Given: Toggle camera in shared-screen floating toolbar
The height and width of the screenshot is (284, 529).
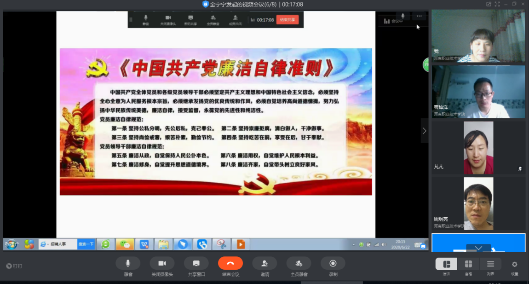Looking at the screenshot, I should (x=168, y=20).
